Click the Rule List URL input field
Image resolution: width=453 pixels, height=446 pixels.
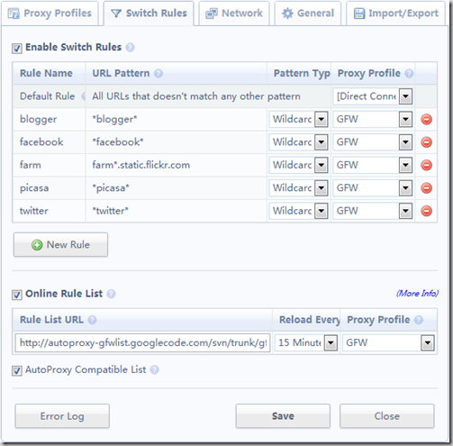click(143, 342)
